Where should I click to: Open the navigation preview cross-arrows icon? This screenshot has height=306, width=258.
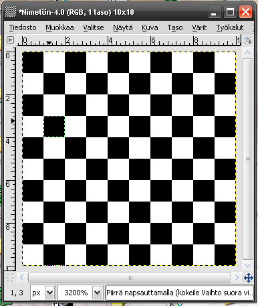(x=248, y=278)
